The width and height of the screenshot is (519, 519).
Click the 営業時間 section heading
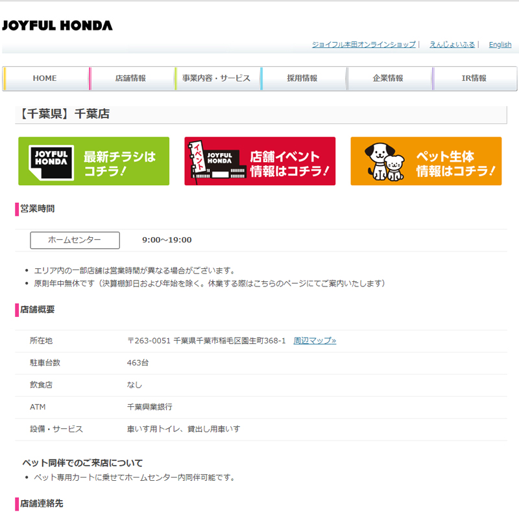[x=38, y=209]
